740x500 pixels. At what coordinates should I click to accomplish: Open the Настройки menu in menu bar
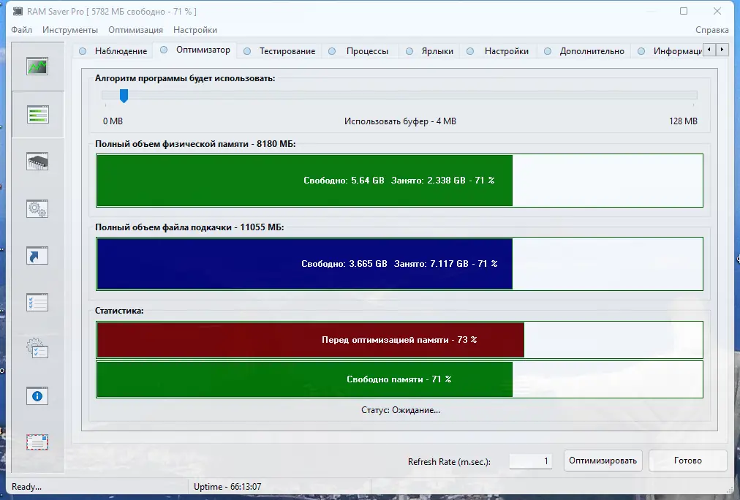click(x=194, y=30)
